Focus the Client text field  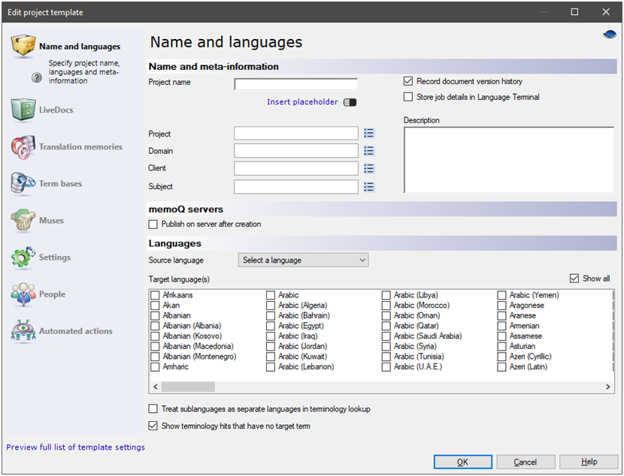point(296,168)
